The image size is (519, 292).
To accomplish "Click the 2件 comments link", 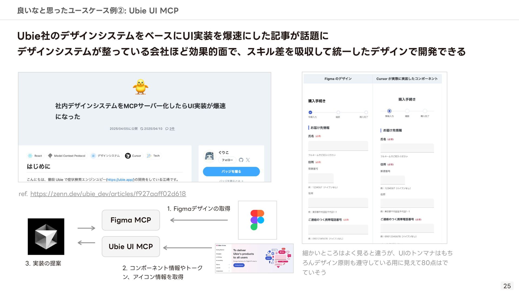I will tap(172, 129).
